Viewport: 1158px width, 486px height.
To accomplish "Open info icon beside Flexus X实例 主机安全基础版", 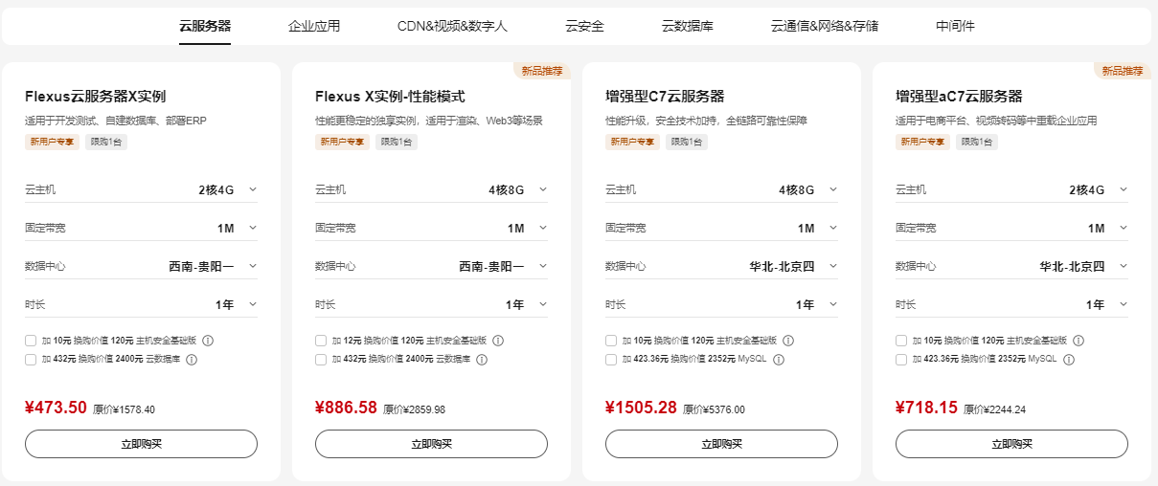I will pos(208,341).
